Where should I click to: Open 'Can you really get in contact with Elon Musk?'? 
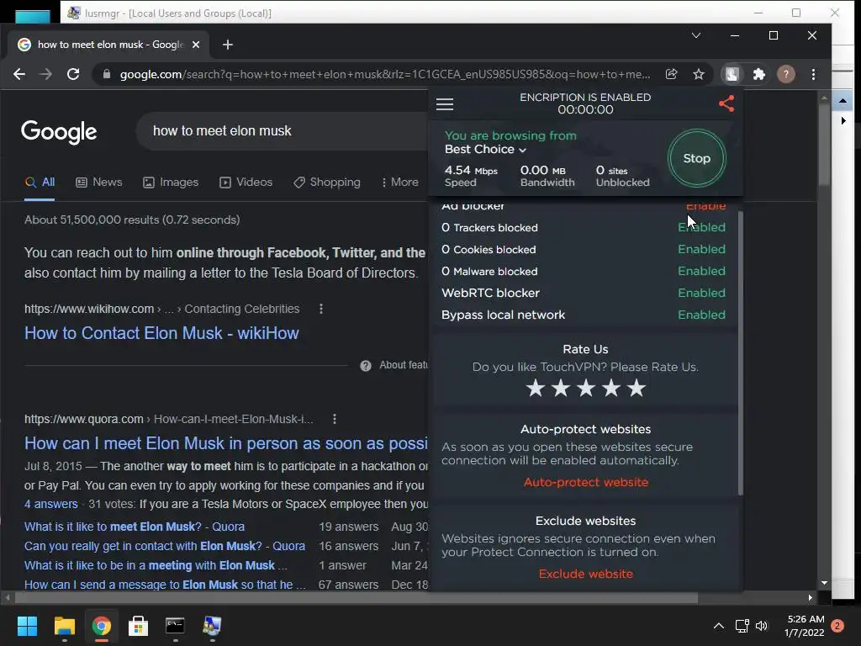click(x=165, y=547)
